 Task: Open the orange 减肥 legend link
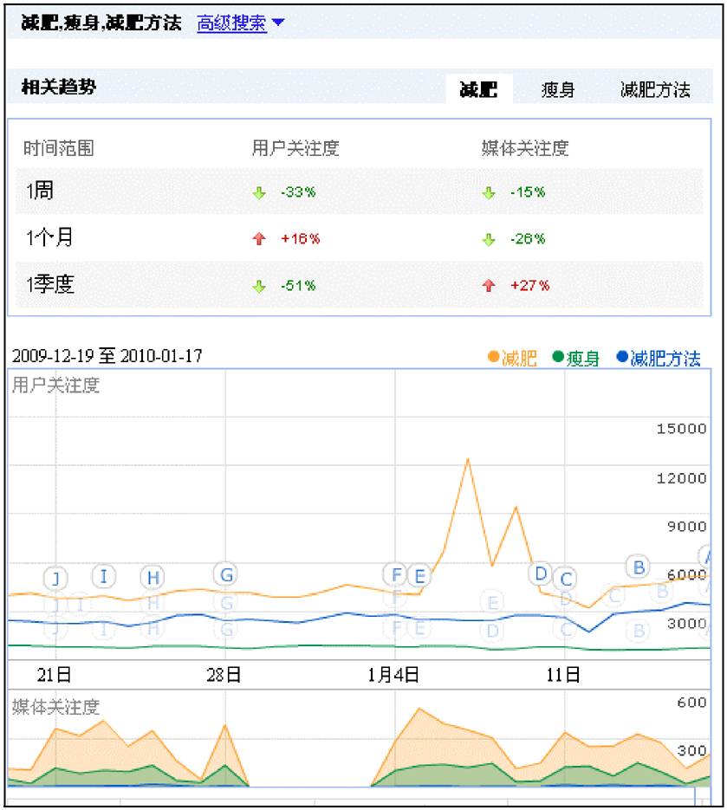coord(519,358)
